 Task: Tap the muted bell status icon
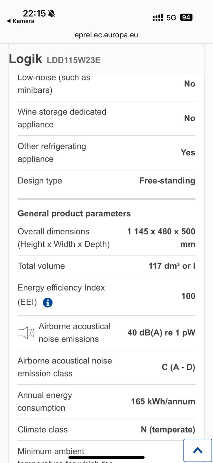[52, 13]
